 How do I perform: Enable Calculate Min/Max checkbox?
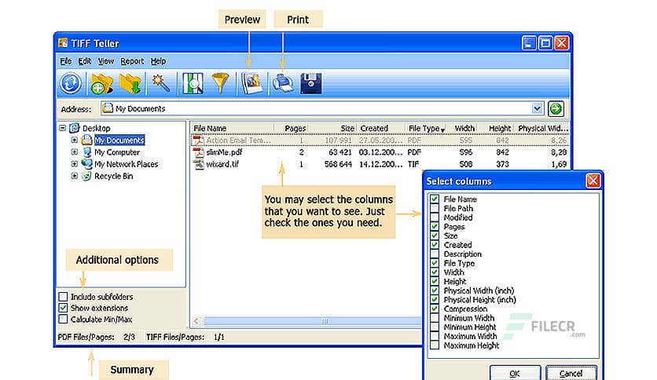pyautogui.click(x=64, y=320)
